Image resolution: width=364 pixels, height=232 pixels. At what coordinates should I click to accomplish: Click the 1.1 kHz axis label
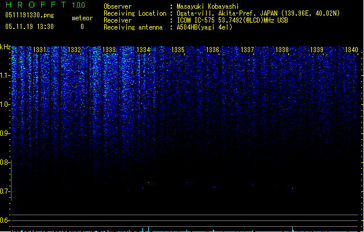click(x=5, y=75)
